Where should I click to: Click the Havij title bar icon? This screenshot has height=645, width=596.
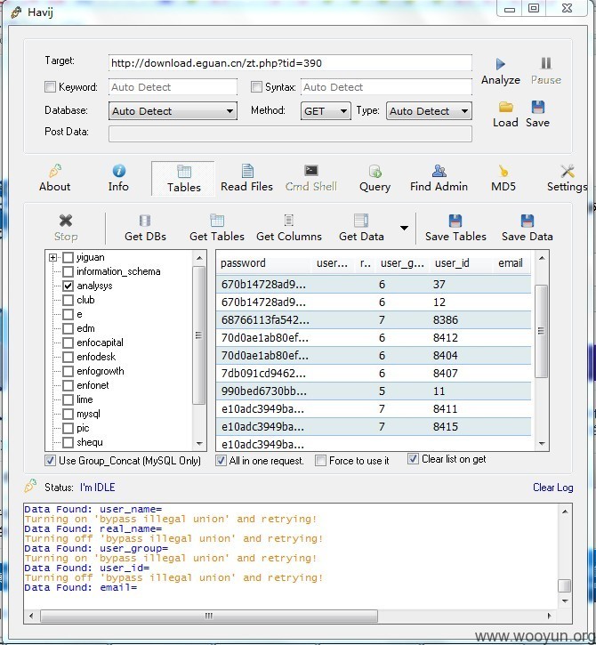point(16,12)
